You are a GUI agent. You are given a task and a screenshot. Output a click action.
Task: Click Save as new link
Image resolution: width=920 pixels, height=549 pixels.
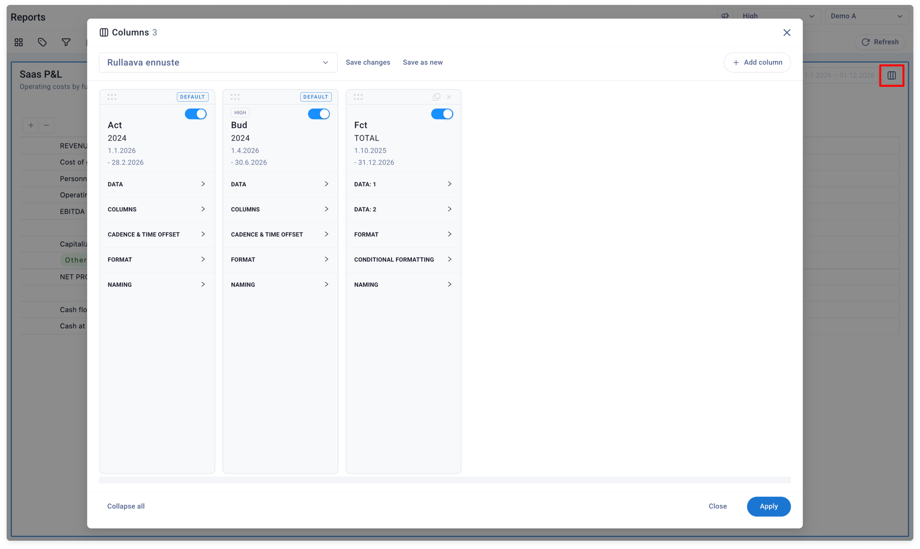pyautogui.click(x=422, y=63)
